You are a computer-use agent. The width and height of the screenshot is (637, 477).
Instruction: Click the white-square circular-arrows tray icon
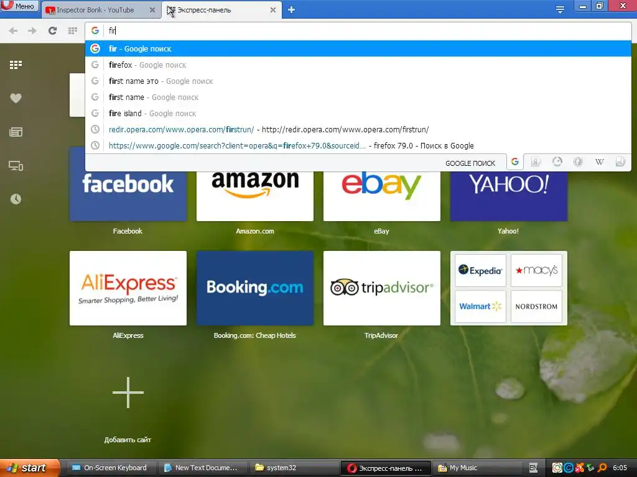tap(557, 468)
